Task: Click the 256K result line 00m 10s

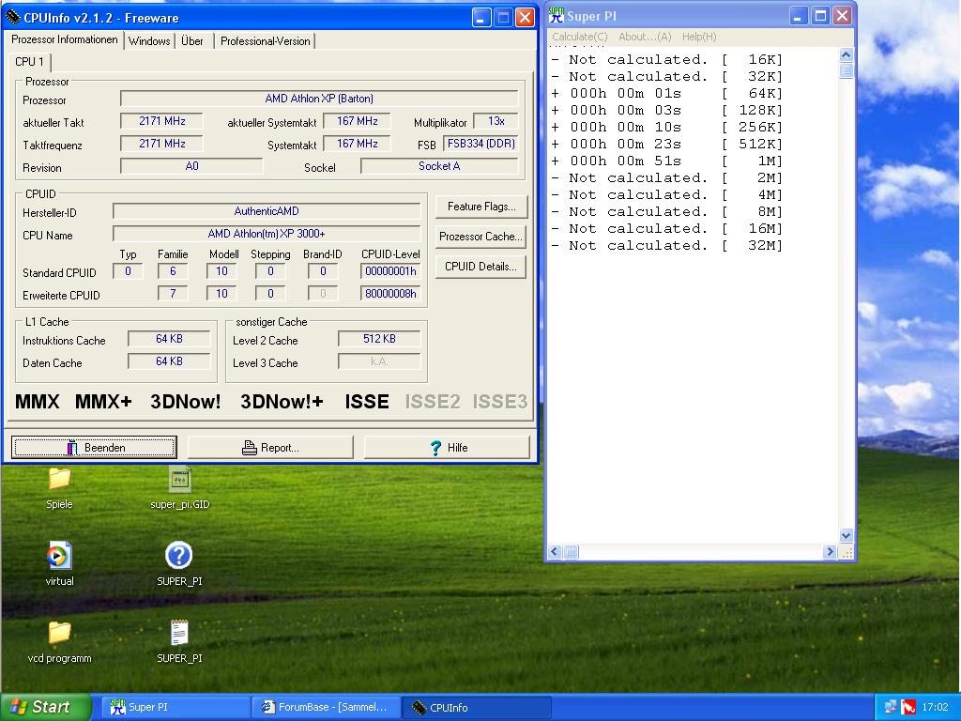Action: (667, 127)
